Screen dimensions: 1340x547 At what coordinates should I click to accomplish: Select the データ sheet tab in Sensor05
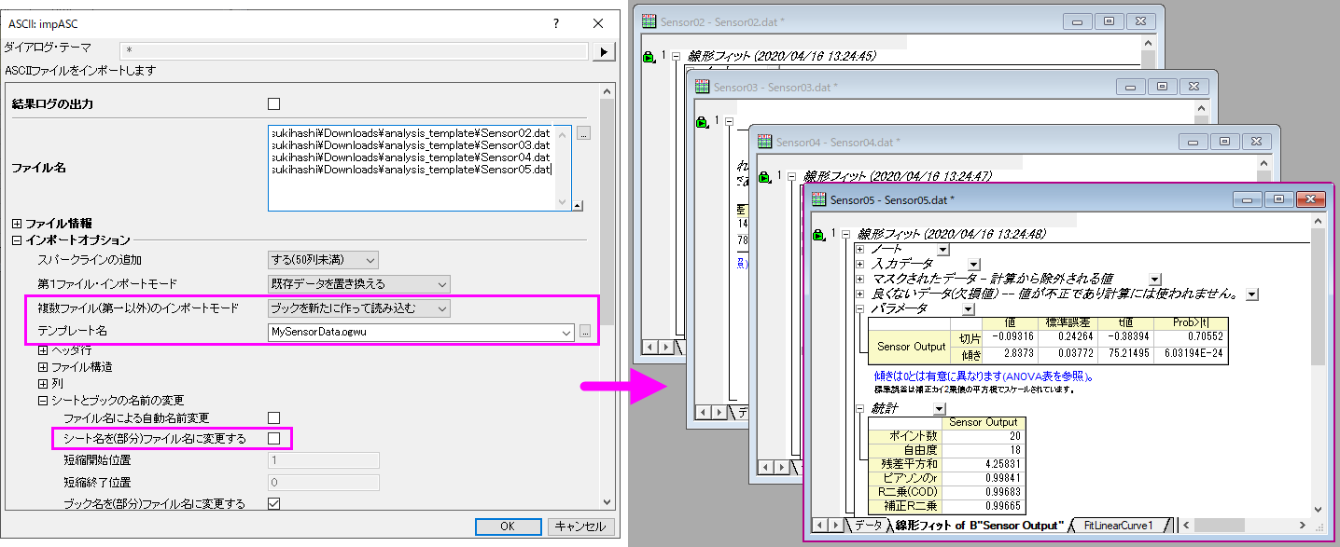[x=867, y=526]
